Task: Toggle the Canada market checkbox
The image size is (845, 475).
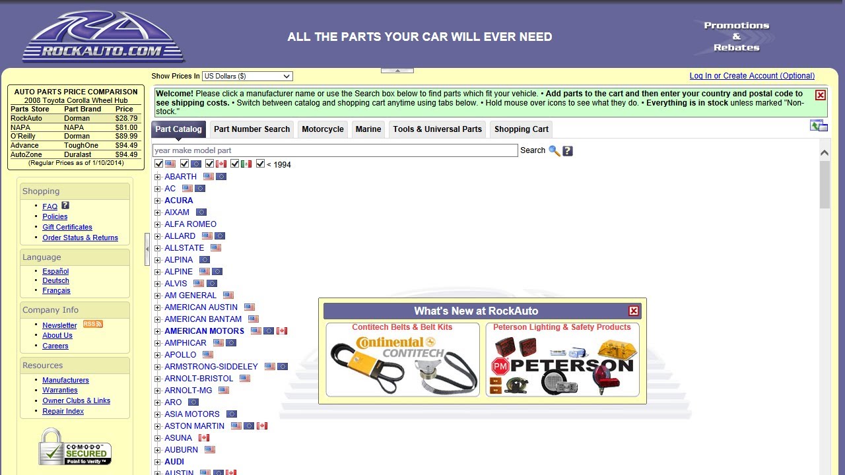Action: tap(209, 164)
